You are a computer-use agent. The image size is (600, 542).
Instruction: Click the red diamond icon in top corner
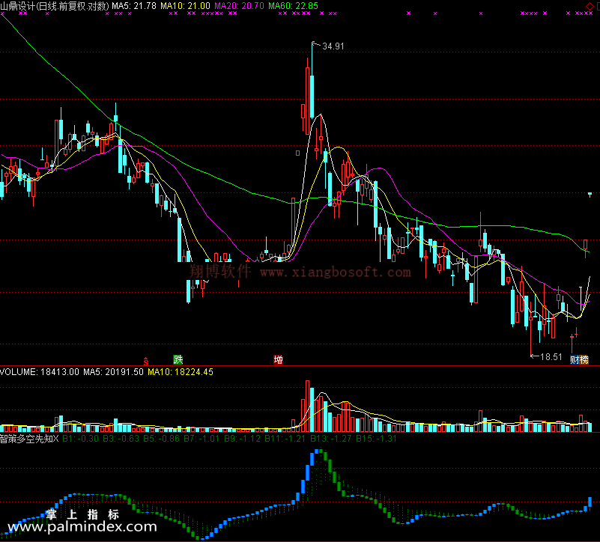[x=590, y=6]
